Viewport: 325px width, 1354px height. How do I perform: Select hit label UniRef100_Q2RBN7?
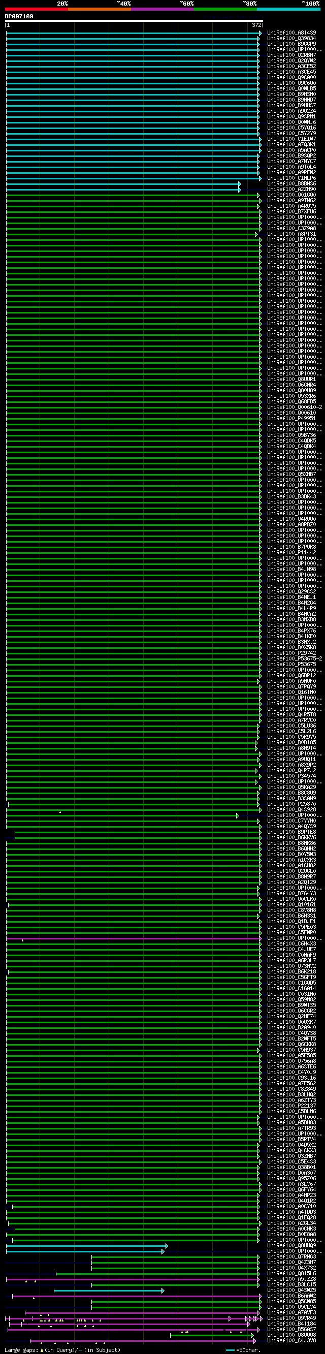pyautogui.click(x=291, y=55)
